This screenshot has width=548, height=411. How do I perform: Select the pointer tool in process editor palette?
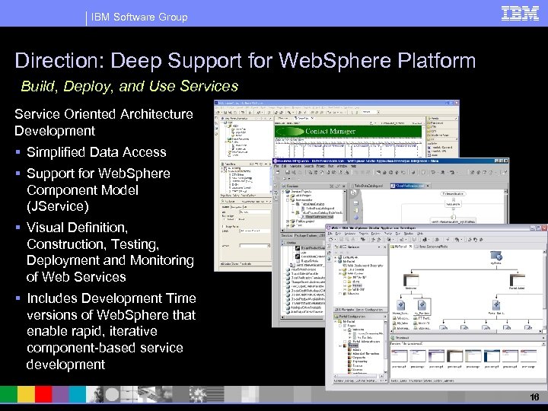coord(354,193)
